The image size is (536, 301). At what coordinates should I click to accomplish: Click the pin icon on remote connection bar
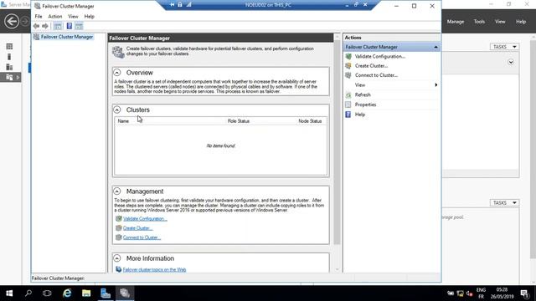[172, 5]
